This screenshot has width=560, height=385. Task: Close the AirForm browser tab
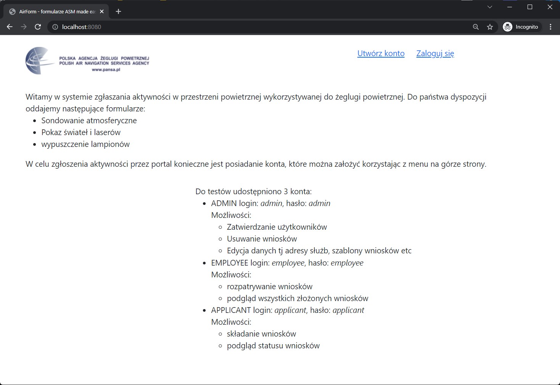pos(101,11)
